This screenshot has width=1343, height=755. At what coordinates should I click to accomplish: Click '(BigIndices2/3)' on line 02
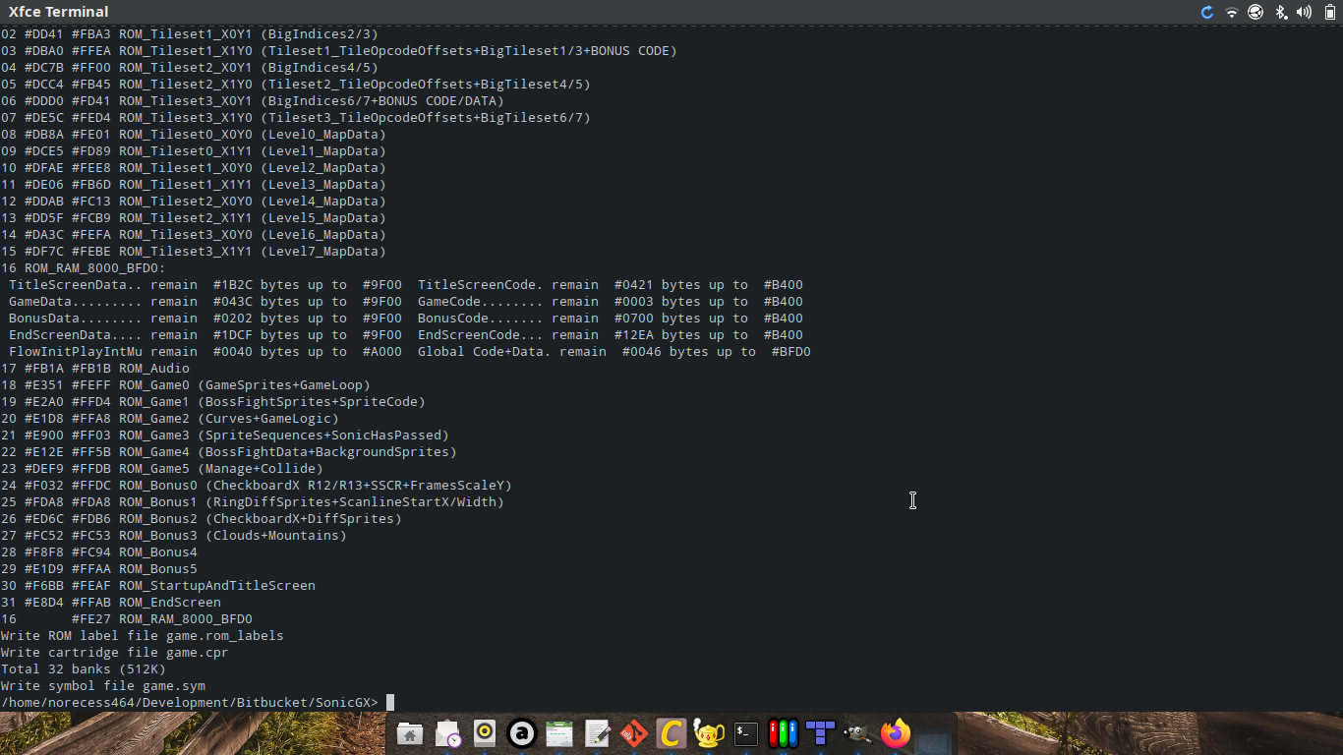320,33
